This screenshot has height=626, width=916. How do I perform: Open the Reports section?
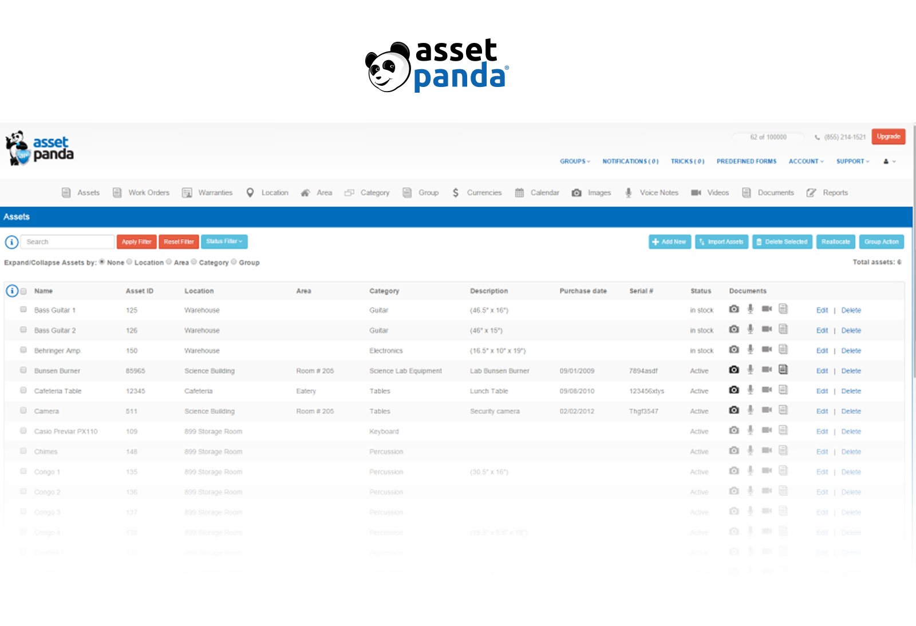pyautogui.click(x=827, y=193)
